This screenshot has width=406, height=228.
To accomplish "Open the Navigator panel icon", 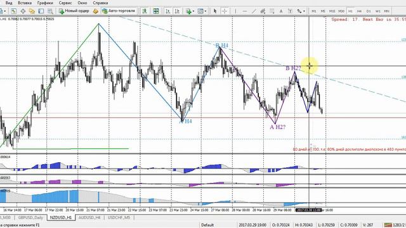I will pyautogui.click(x=32, y=11).
